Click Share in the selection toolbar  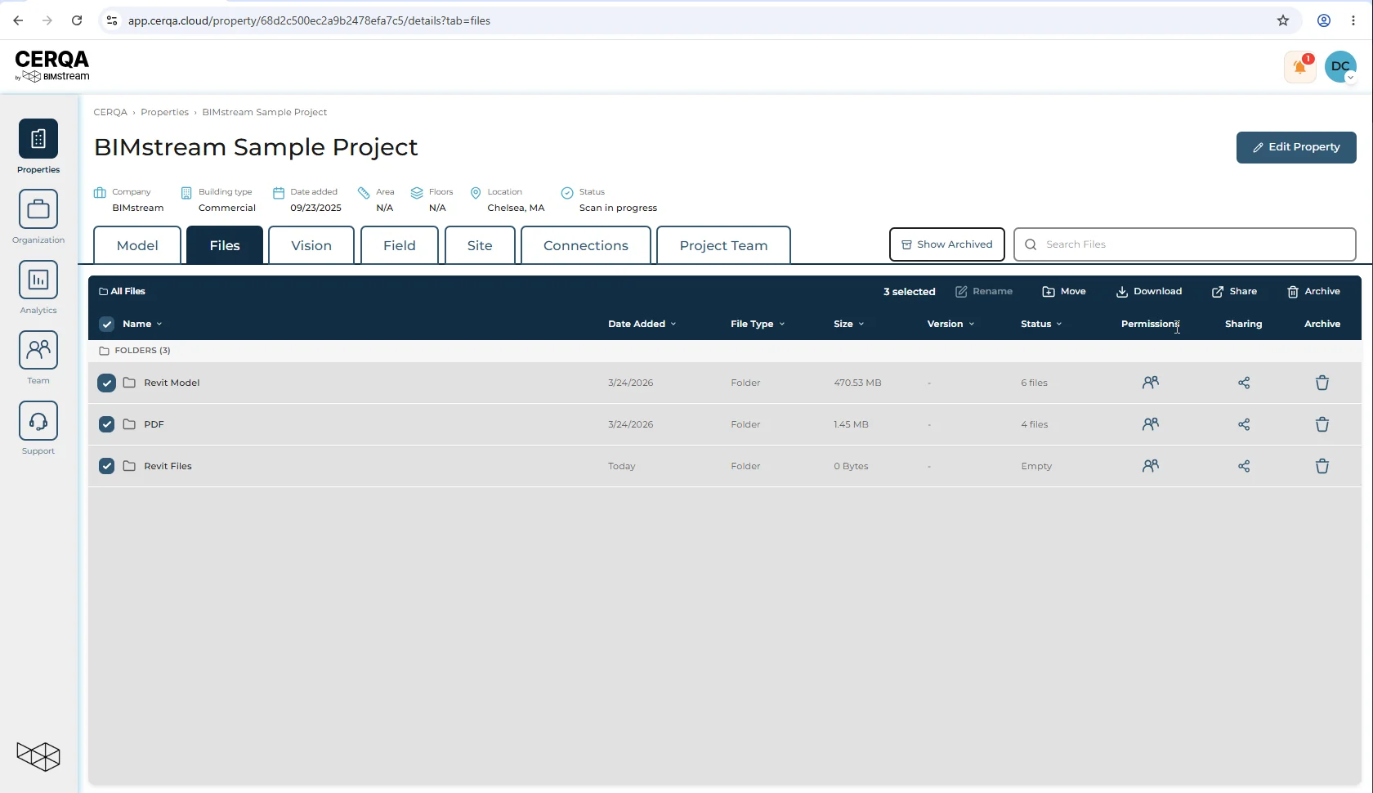[1234, 292]
